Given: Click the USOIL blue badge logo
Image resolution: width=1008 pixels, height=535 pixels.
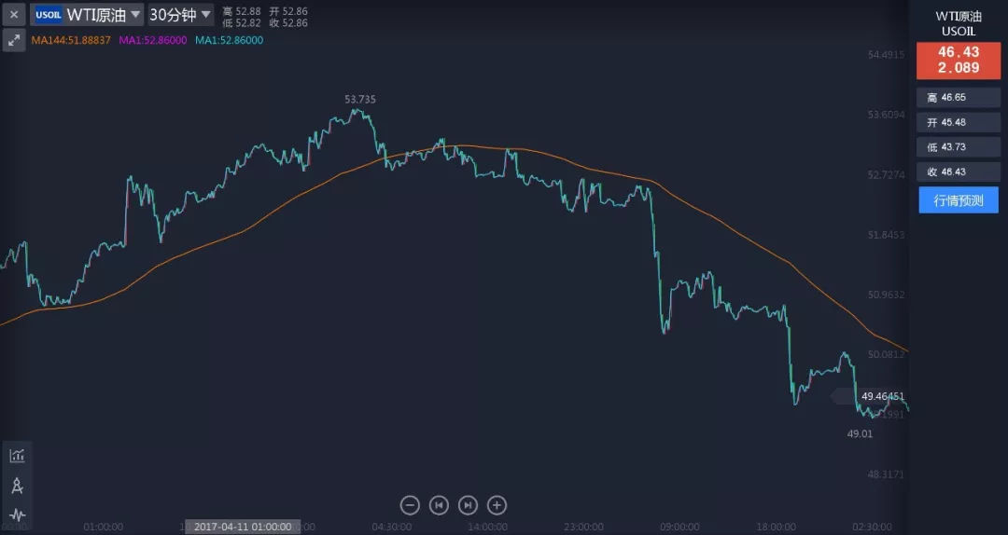Looking at the screenshot, I should coord(48,15).
